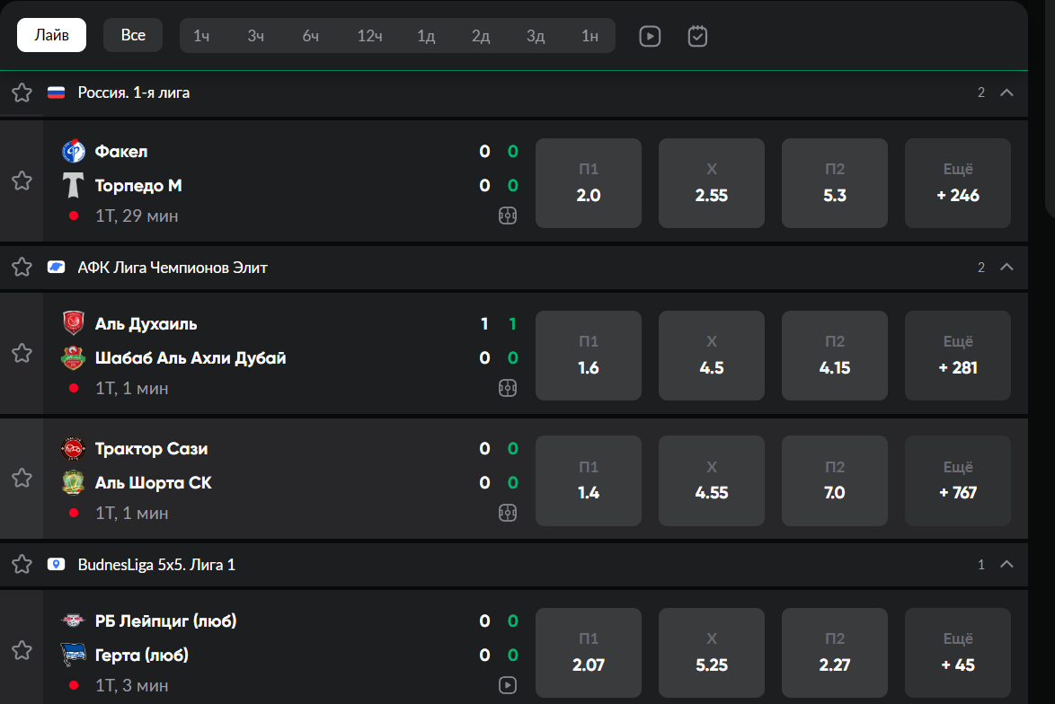The height and width of the screenshot is (704, 1055).
Task: Collapse the Россия 1-я лига section
Action: click(1006, 92)
